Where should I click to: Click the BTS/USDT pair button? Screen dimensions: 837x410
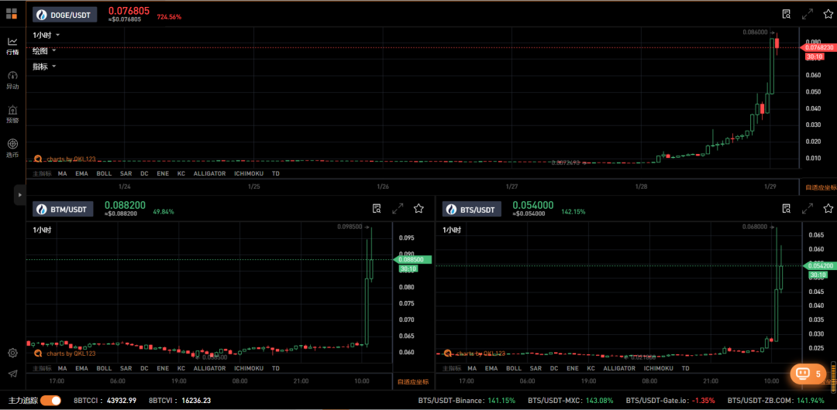click(472, 210)
